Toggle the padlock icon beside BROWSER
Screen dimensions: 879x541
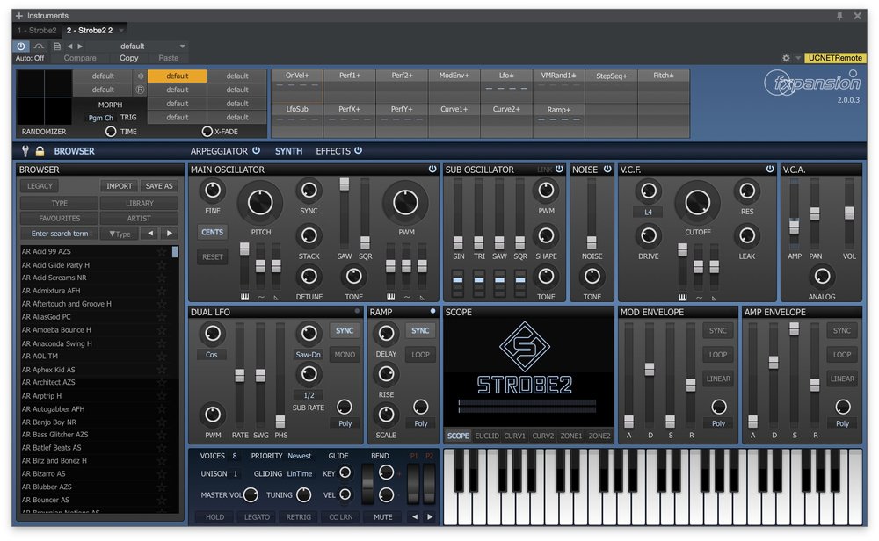click(40, 151)
